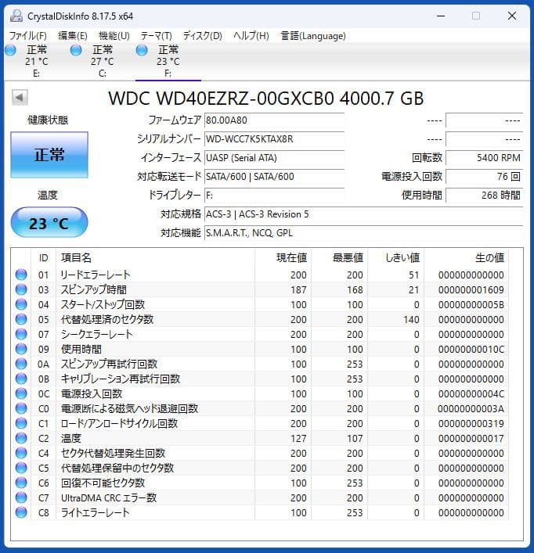Click the blue status icon for ID 0B row
The width and height of the screenshot is (534, 553).
point(21,379)
